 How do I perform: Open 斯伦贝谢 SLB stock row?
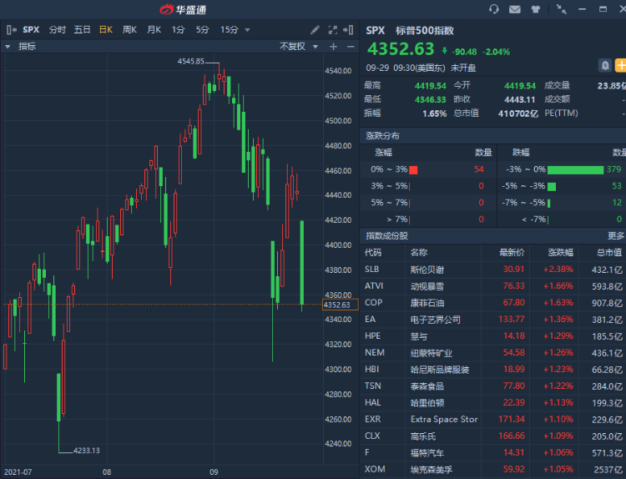click(x=492, y=269)
